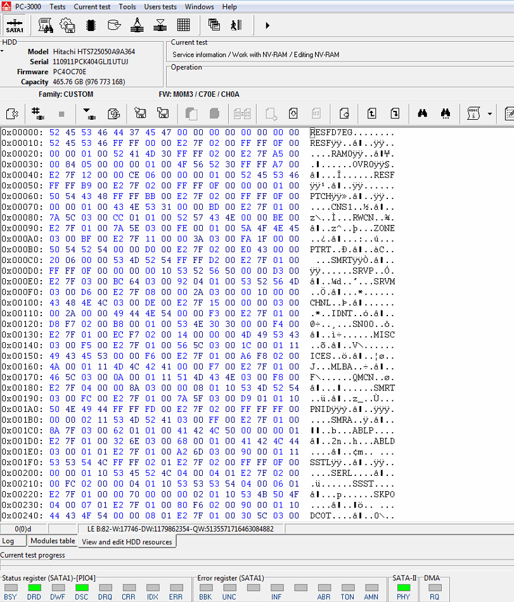Open the Tests menu
514x602 pixels.
click(x=58, y=6)
